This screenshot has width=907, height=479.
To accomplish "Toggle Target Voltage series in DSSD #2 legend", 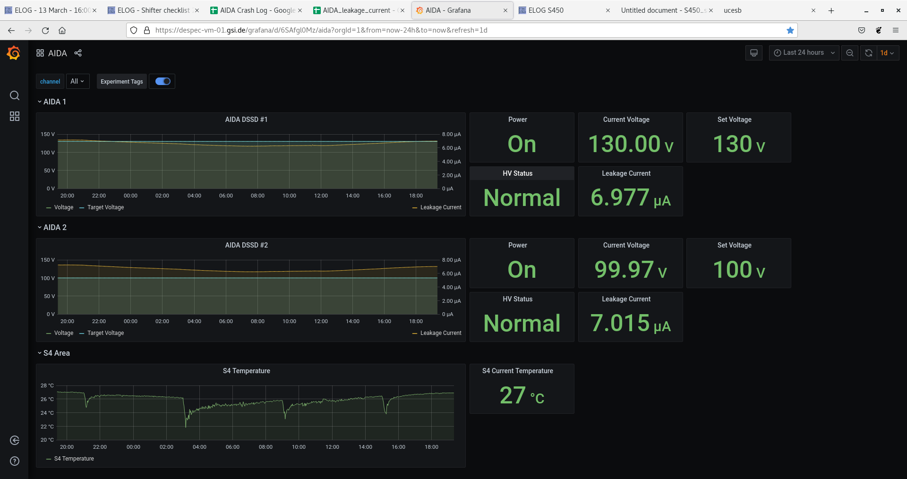I will (x=105, y=333).
